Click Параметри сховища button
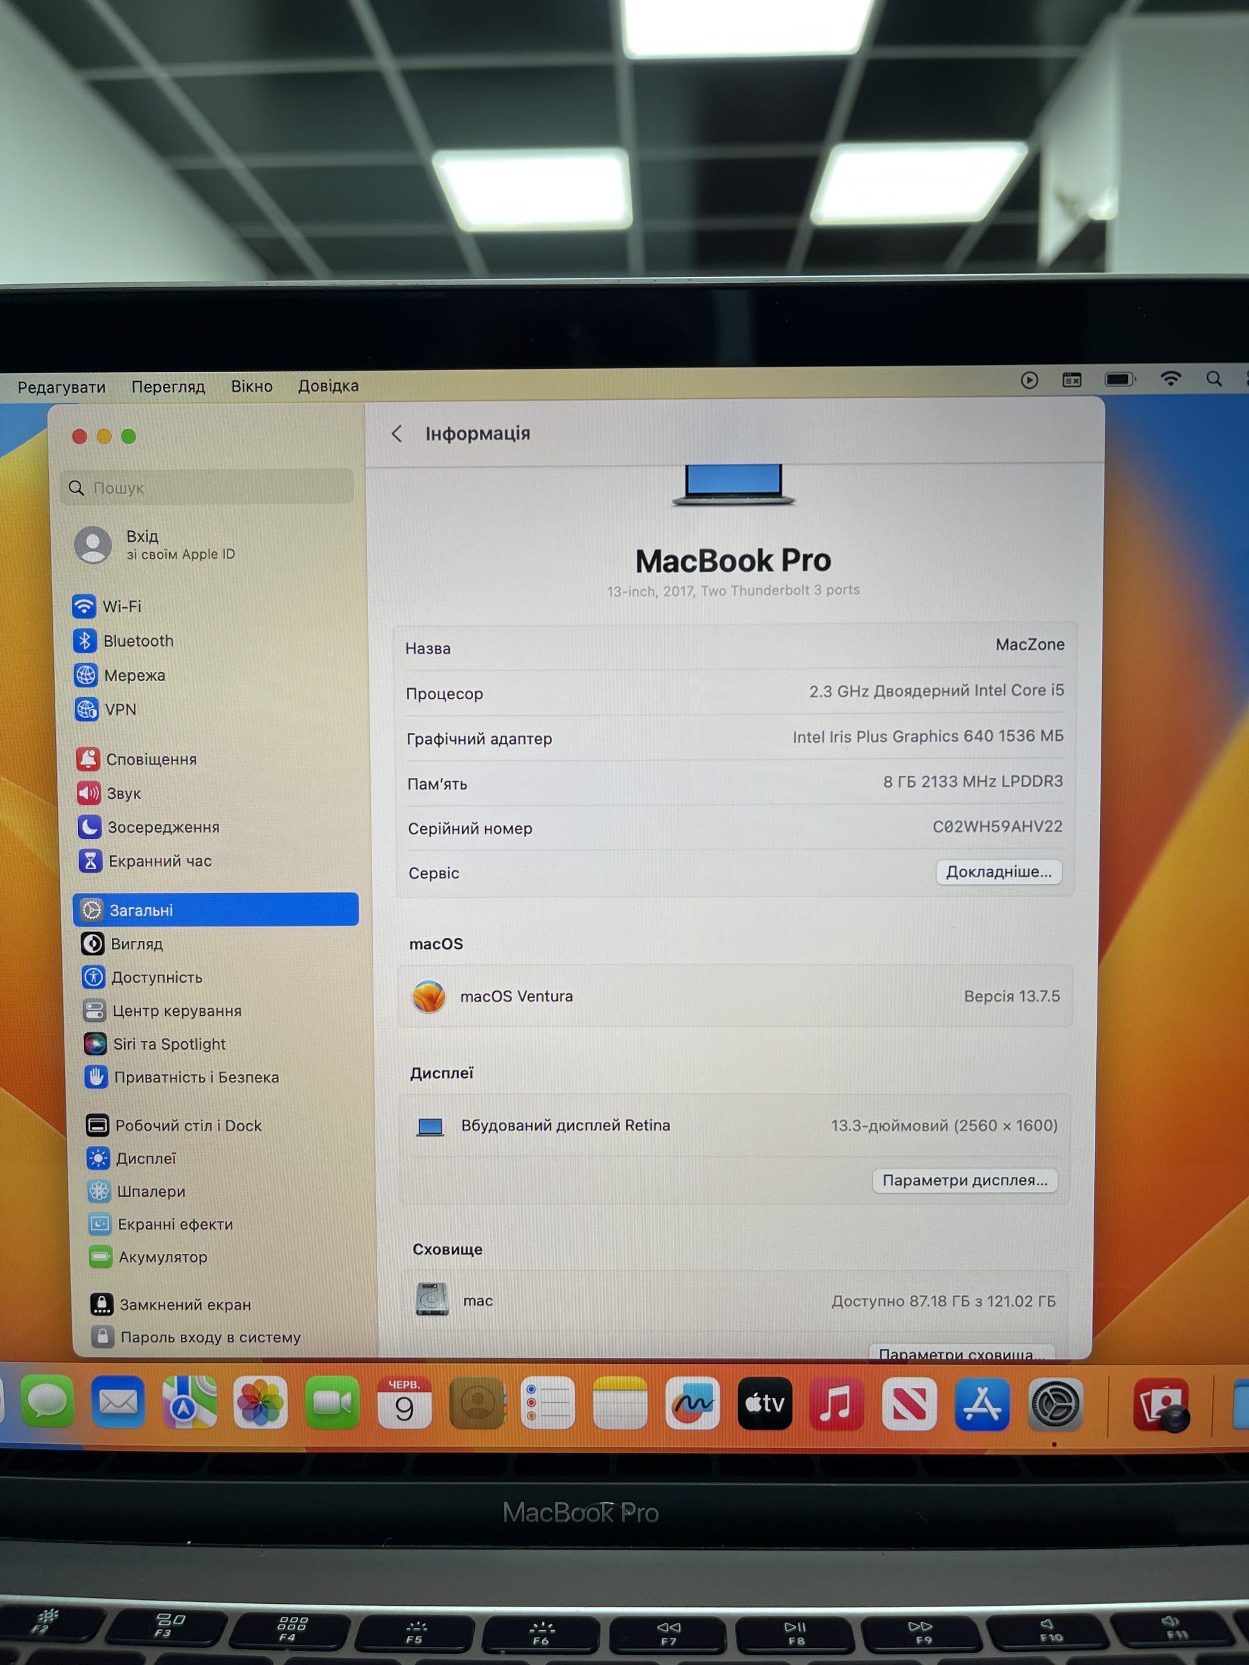 (961, 1352)
